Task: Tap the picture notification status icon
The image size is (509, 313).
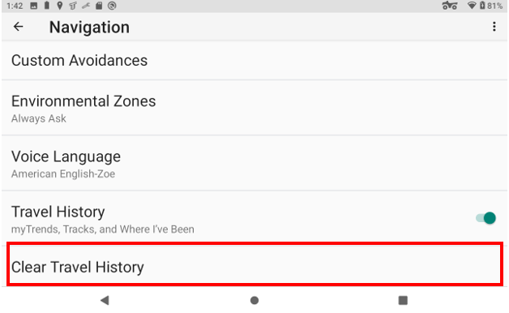Action: pos(34,6)
